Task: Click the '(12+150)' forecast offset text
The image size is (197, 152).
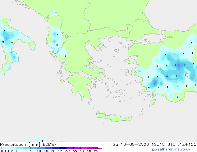Action: tap(187, 145)
